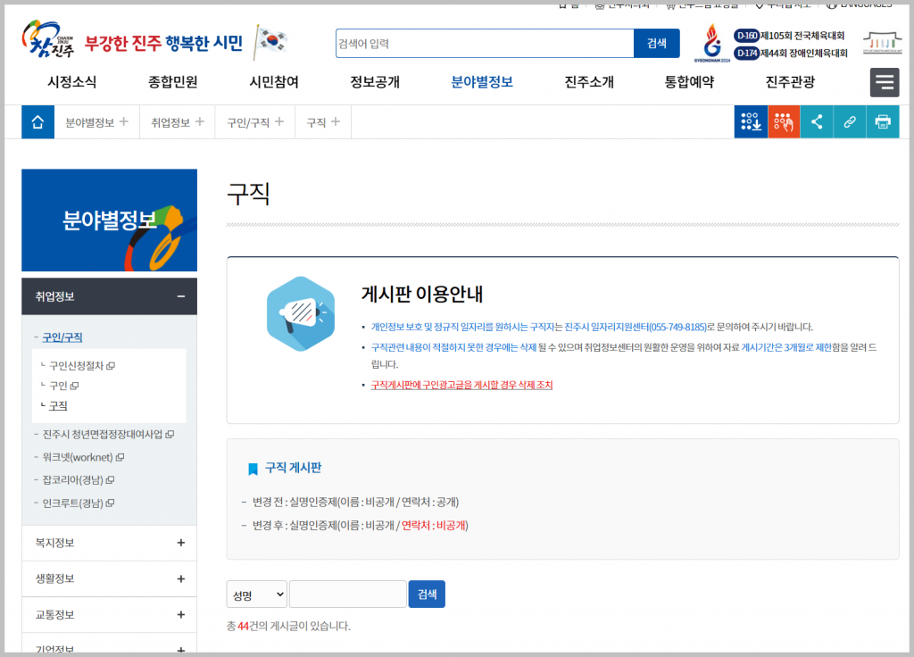914x657 pixels.
Task: Open the 정보공개 main menu
Action: pyautogui.click(x=375, y=82)
